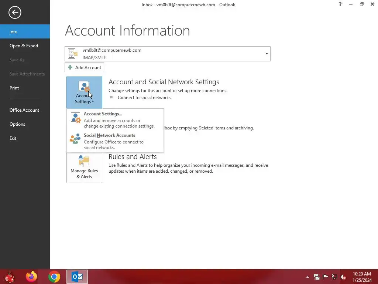
Task: Open the Info tab
Action: pos(25,32)
